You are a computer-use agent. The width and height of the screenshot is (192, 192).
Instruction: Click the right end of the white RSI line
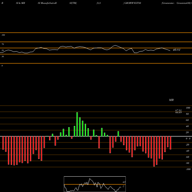[x=170, y=51]
